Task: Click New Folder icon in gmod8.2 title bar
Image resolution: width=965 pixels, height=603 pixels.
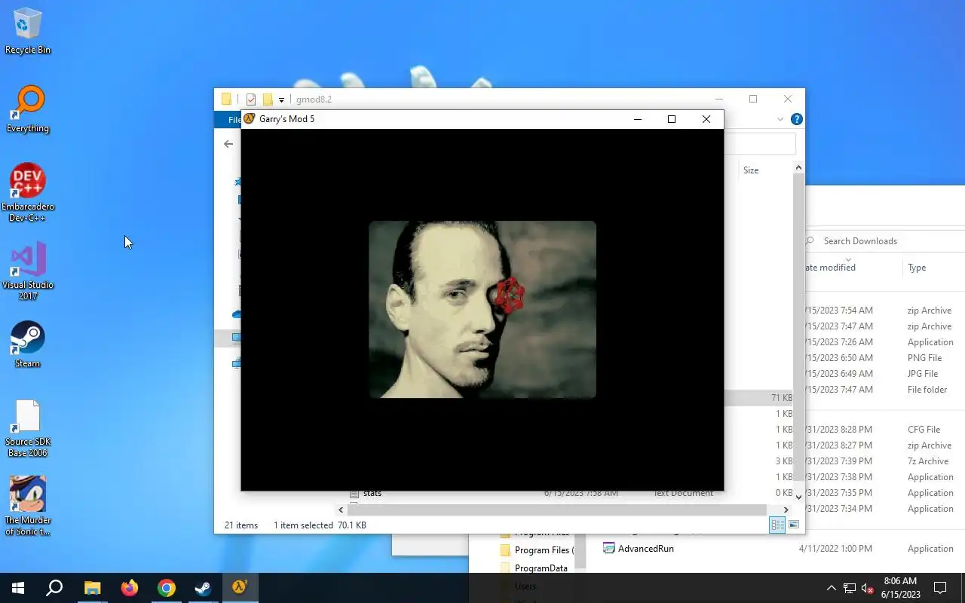Action: pos(267,99)
